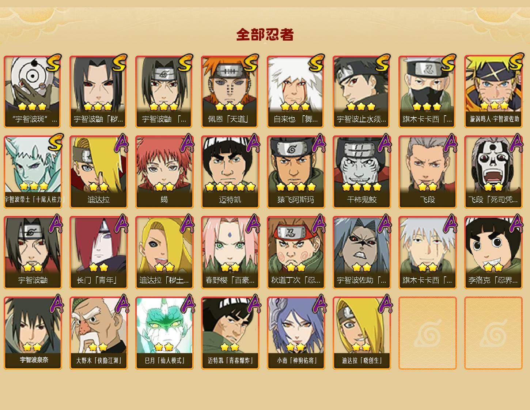Open the 宇智波止水 S-rank card
Image resolution: width=530 pixels, height=410 pixels.
point(361,92)
